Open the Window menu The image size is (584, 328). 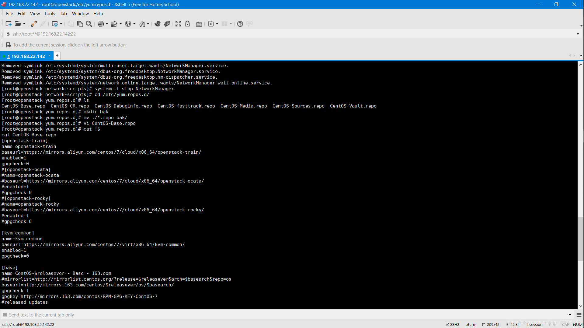click(80, 14)
